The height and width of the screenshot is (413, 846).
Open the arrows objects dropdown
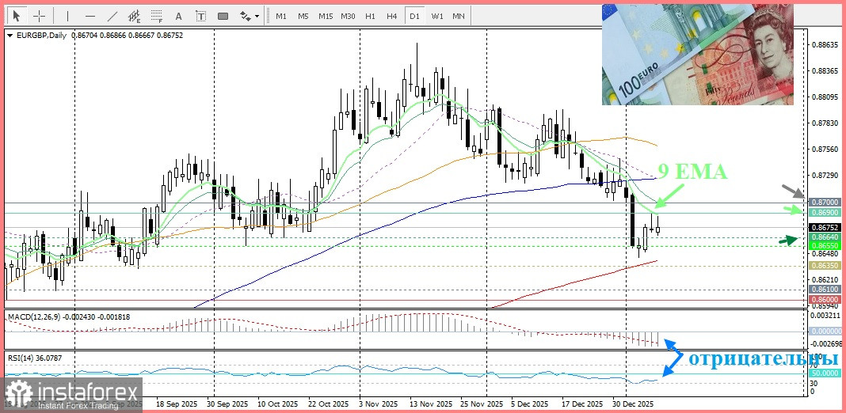click(x=249, y=16)
